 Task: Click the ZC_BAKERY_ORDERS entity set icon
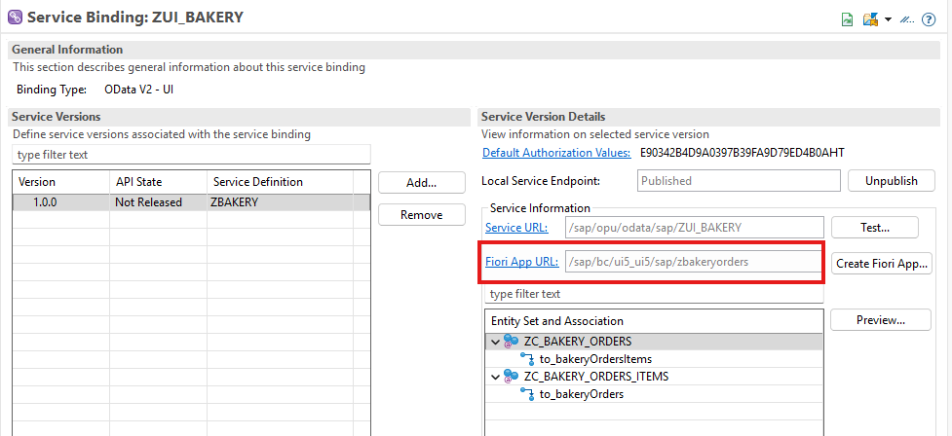(x=512, y=342)
